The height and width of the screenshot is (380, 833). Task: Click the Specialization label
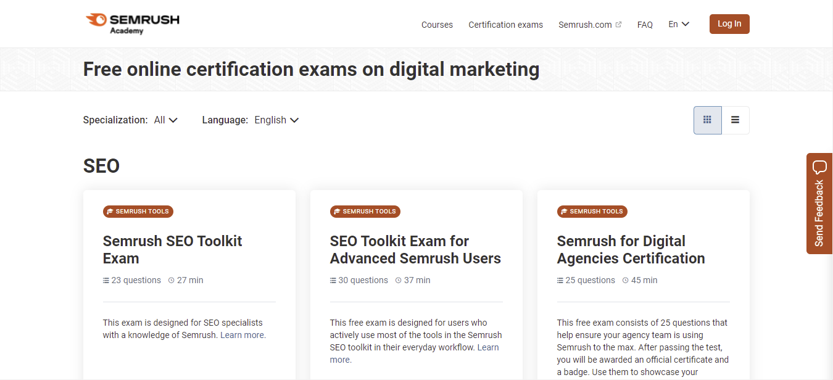pos(115,120)
